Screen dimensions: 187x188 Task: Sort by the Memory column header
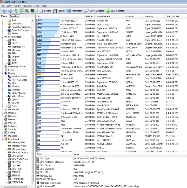click(x=154, y=16)
